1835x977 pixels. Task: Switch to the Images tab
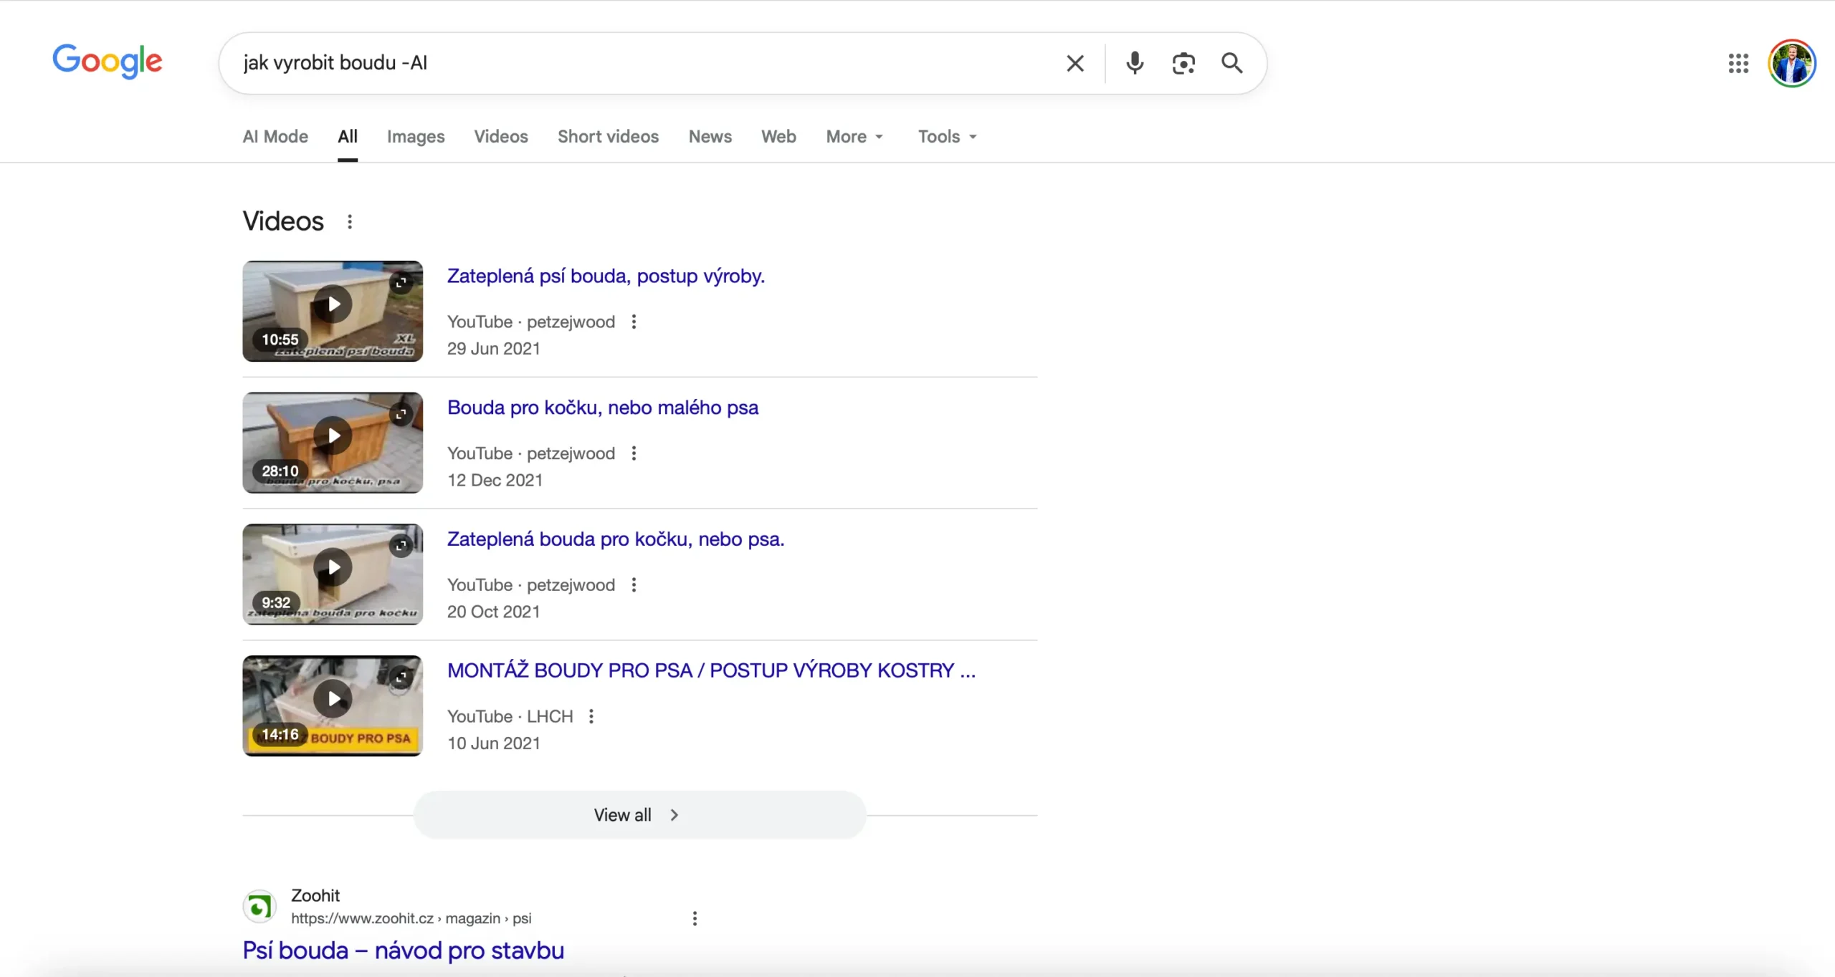click(x=416, y=136)
